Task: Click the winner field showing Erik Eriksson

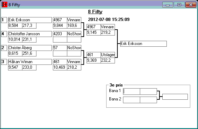Action: pos(143,44)
